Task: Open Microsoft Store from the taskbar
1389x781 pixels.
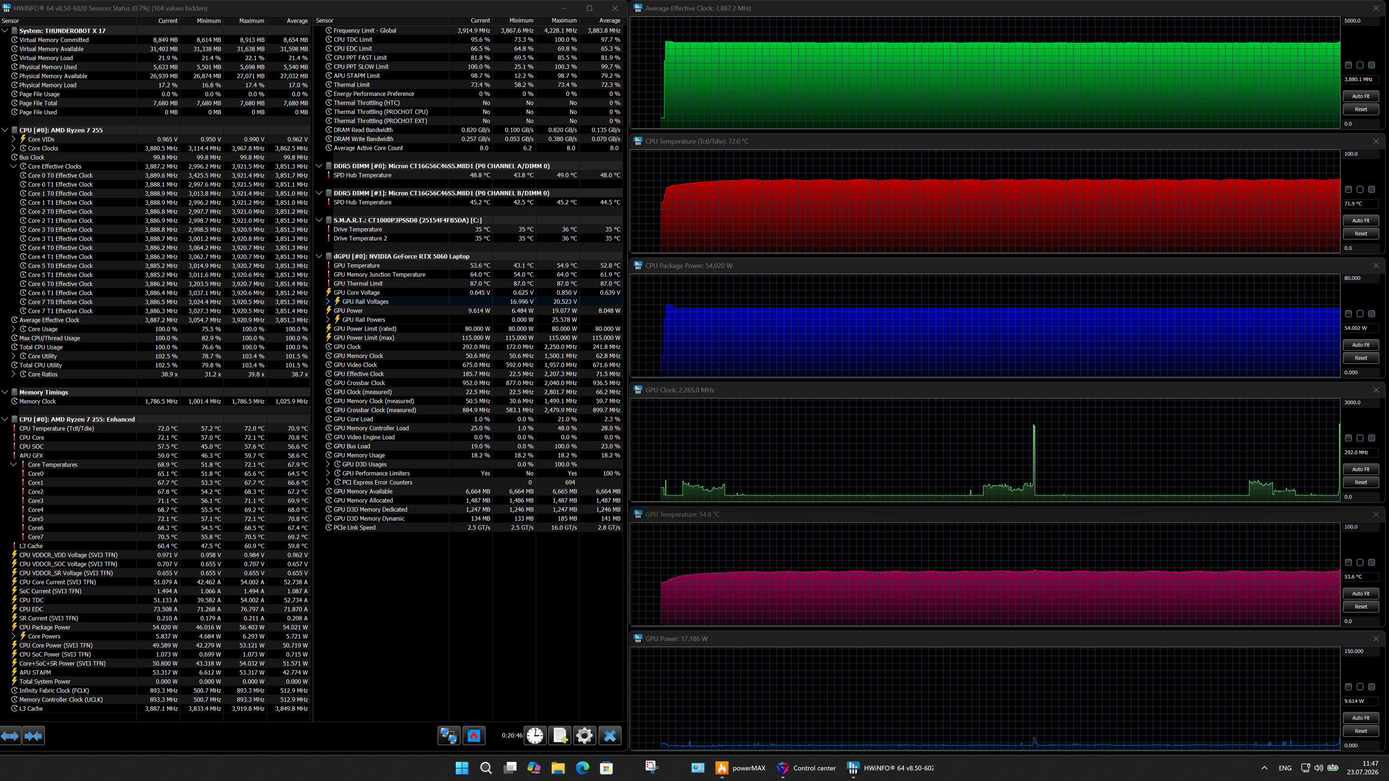Action: pos(607,768)
